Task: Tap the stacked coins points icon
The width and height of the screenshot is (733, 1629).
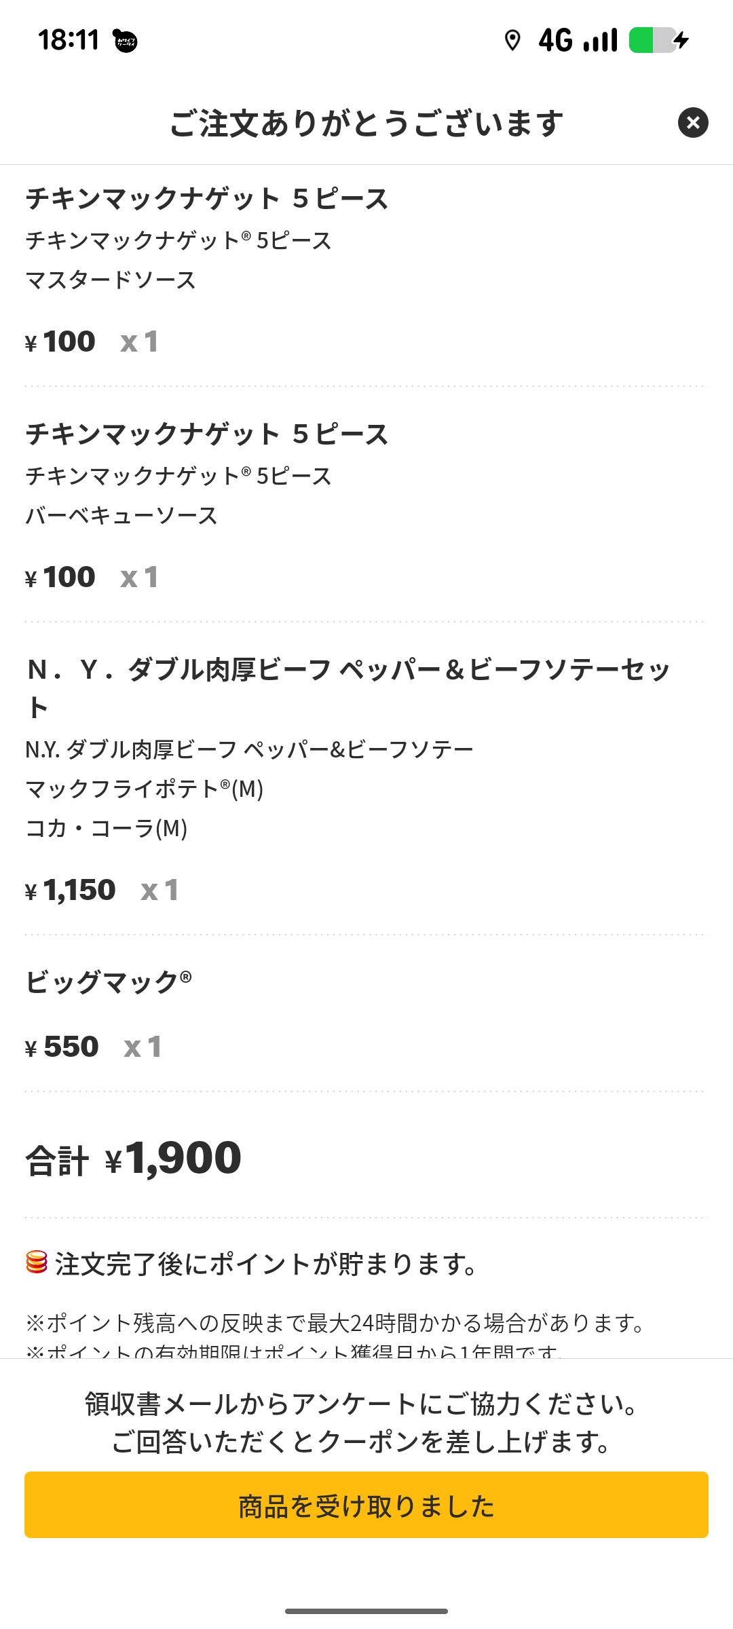Action: (x=37, y=1262)
